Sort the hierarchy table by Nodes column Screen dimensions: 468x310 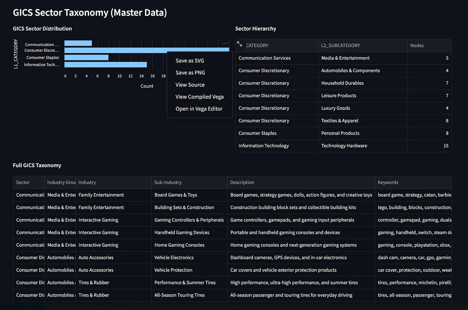click(417, 45)
